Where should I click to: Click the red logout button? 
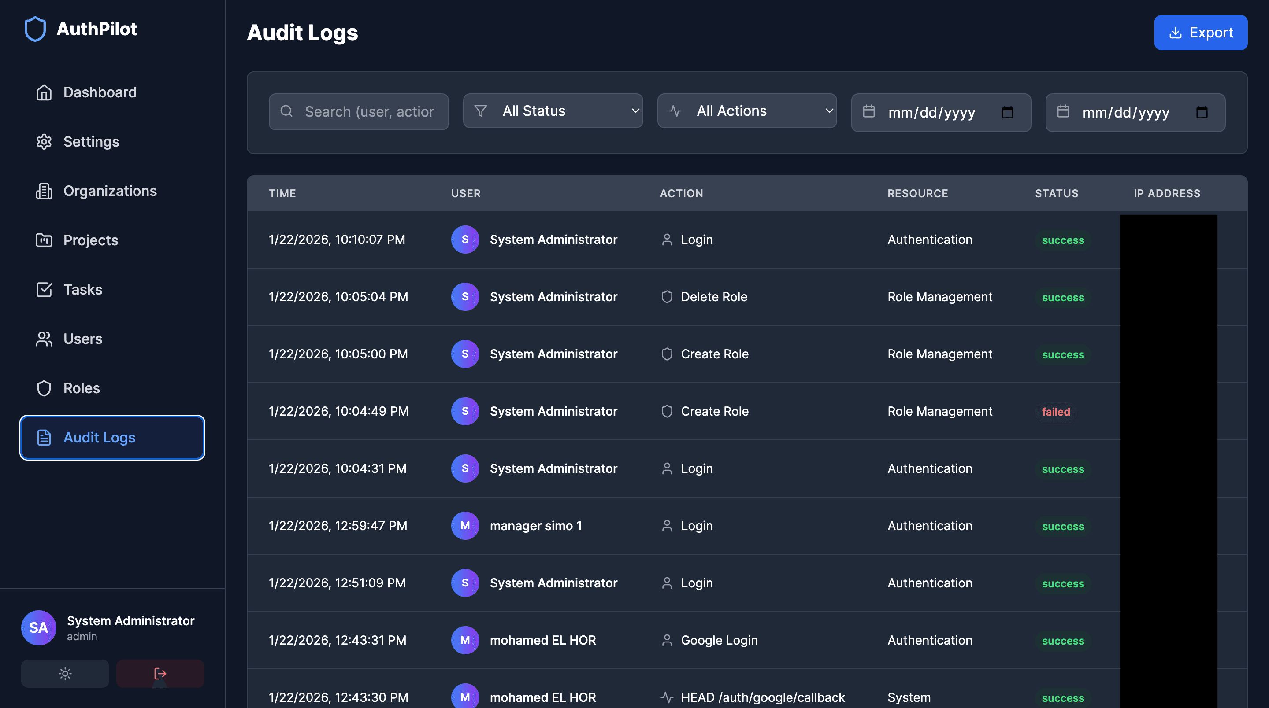pos(160,673)
